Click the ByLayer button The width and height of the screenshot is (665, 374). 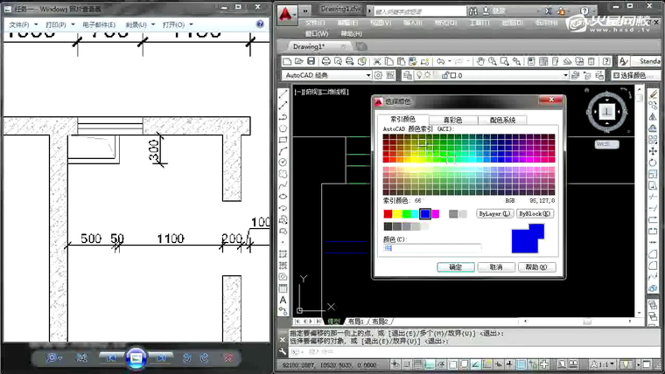[494, 213]
